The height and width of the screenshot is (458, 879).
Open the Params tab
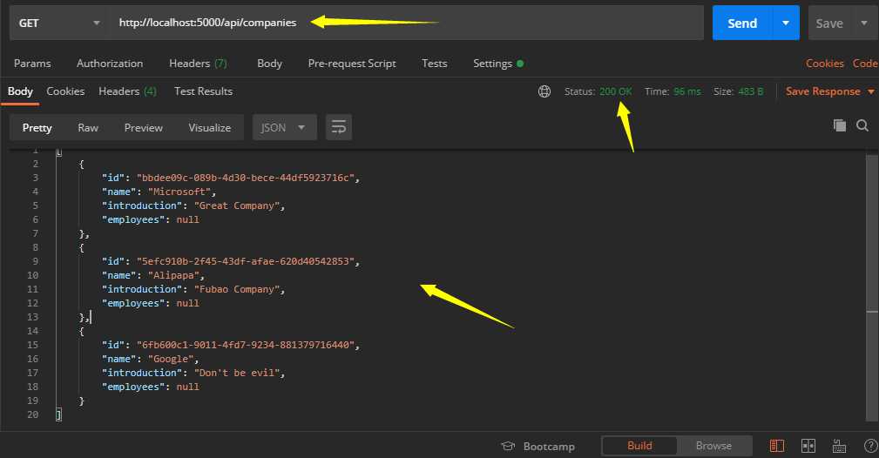[x=32, y=64]
